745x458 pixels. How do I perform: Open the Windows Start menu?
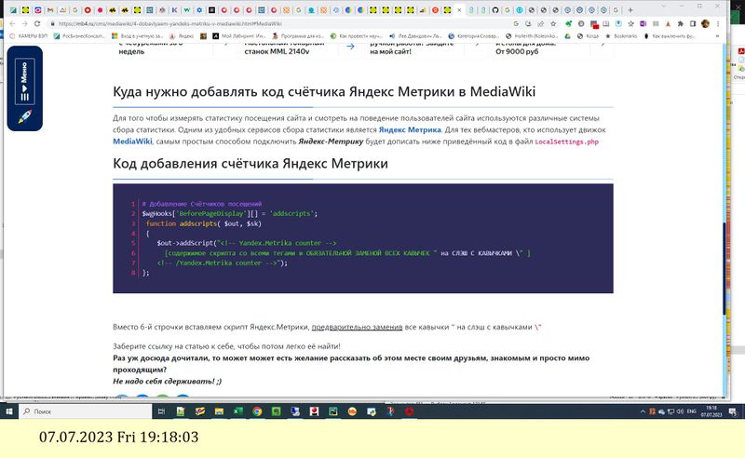pos(8,411)
